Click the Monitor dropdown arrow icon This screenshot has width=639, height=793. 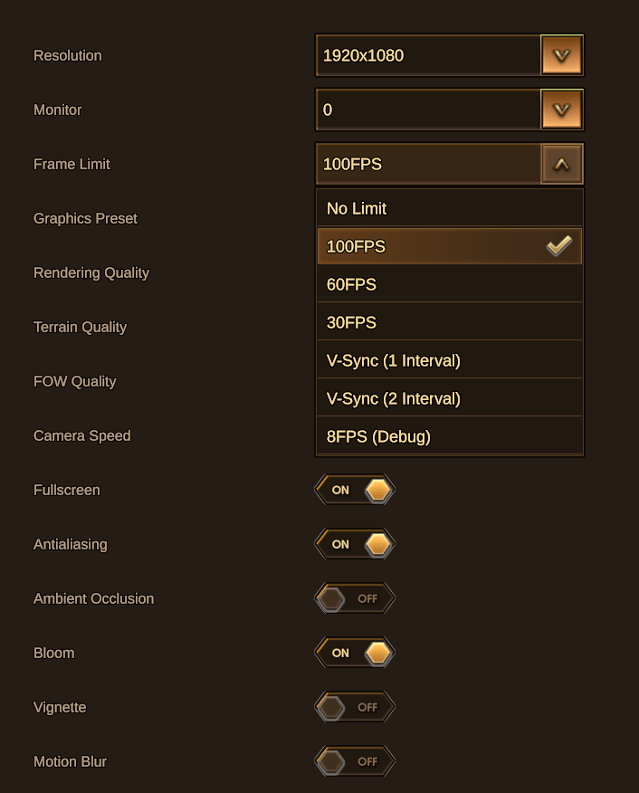point(561,110)
